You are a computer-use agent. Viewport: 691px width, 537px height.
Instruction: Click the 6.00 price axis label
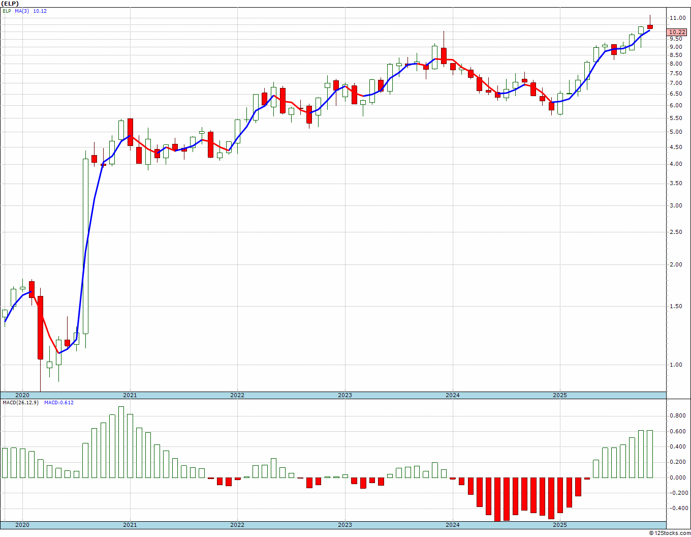(676, 105)
